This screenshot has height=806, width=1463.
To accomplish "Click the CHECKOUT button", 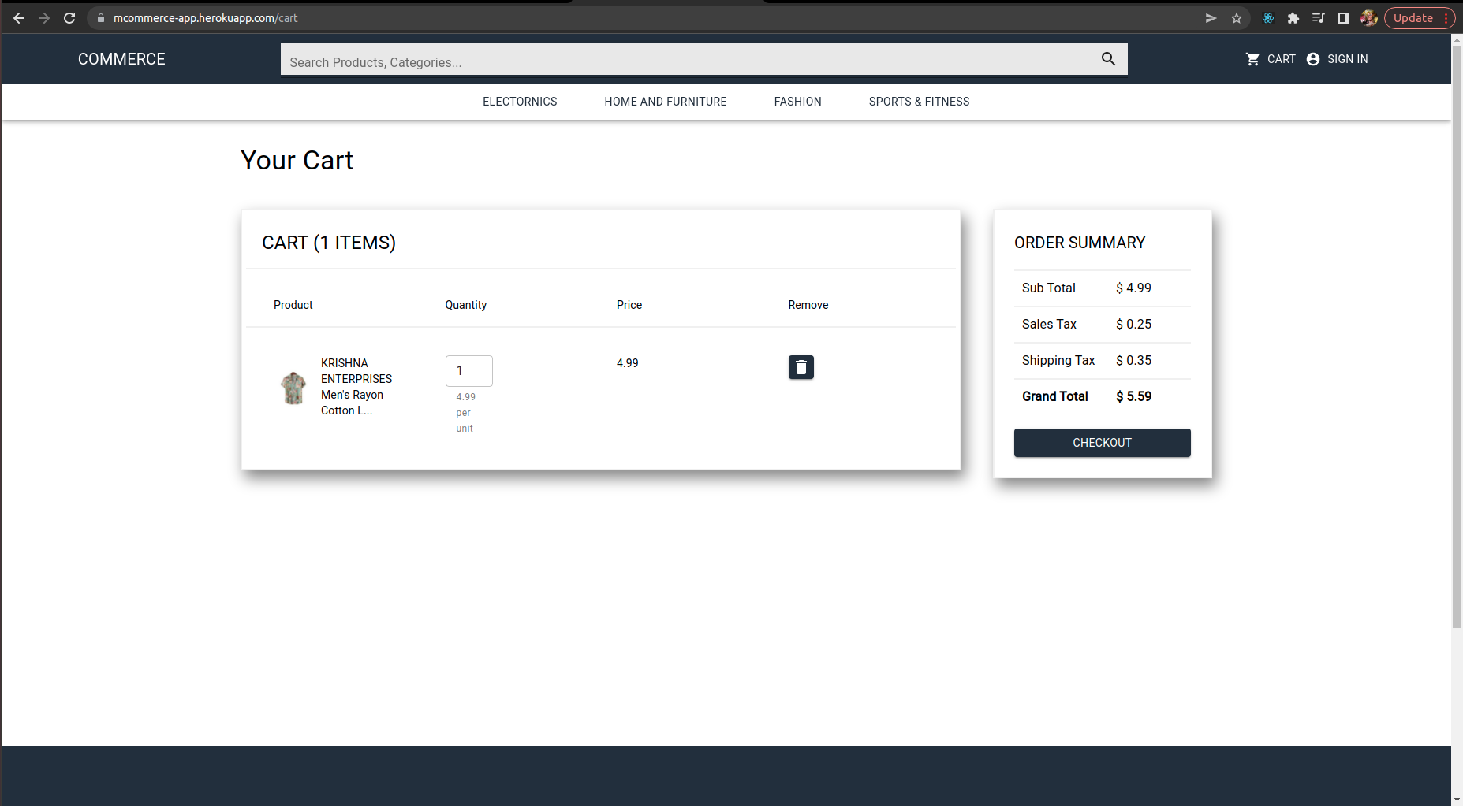I will [1102, 443].
